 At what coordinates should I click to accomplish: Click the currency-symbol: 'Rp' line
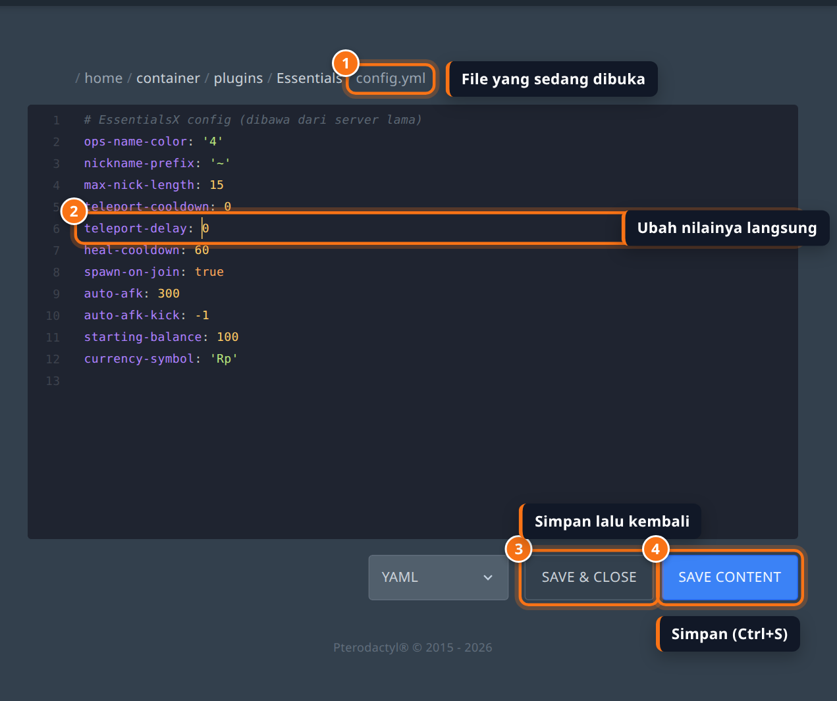pyautogui.click(x=161, y=359)
